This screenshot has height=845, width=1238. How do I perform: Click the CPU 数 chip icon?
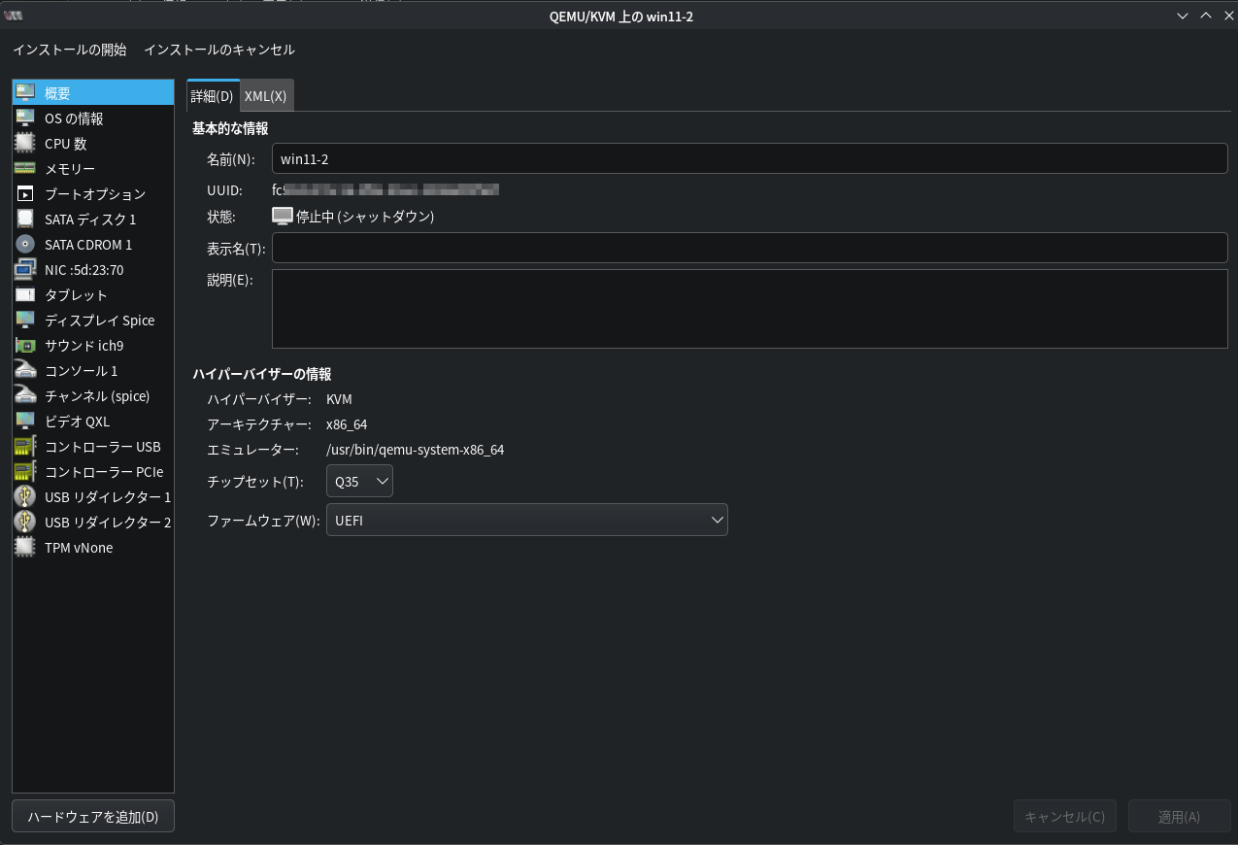25,144
